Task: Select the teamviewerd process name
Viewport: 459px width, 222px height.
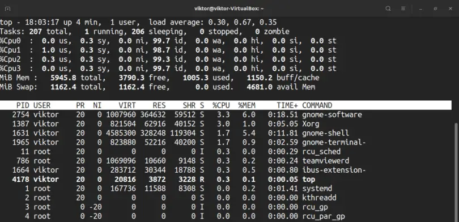Action: (x=325, y=161)
